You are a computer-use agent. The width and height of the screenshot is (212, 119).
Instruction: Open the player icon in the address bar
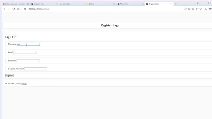(193, 9)
